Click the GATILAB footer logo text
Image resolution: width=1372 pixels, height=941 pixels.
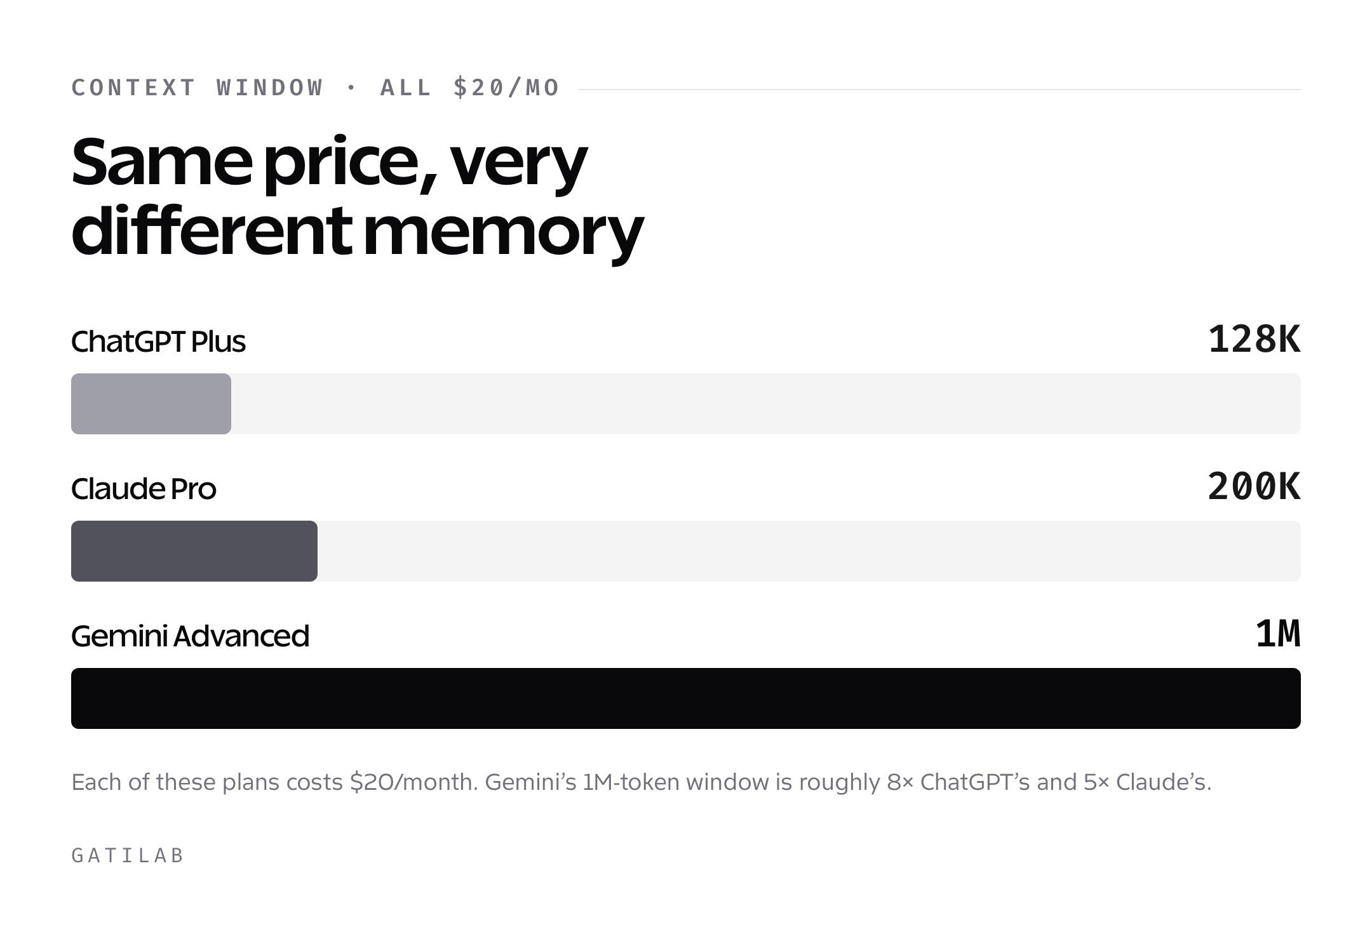pos(128,856)
